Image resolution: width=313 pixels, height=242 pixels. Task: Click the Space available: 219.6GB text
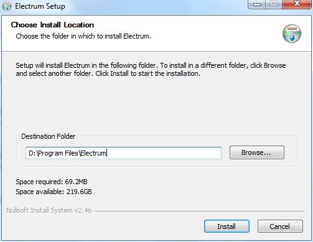tap(54, 192)
